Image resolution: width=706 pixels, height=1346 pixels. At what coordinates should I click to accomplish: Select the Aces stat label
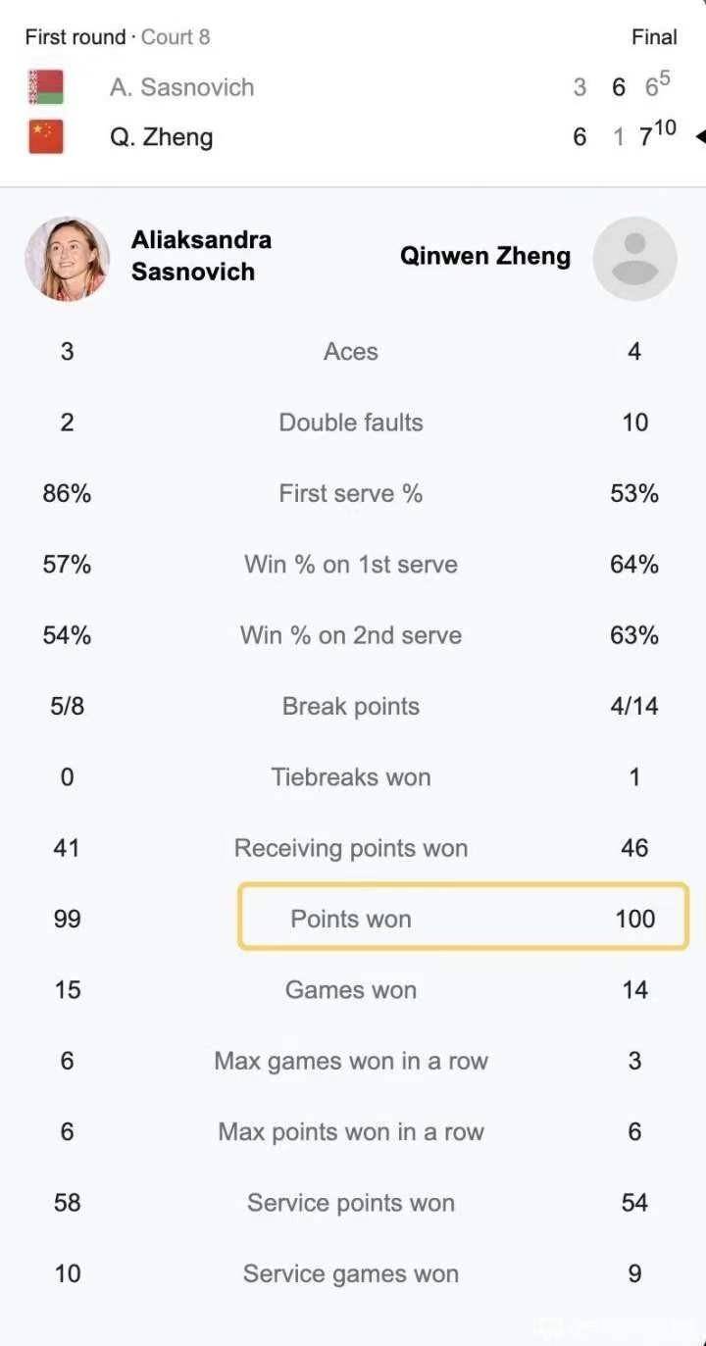pos(351,352)
